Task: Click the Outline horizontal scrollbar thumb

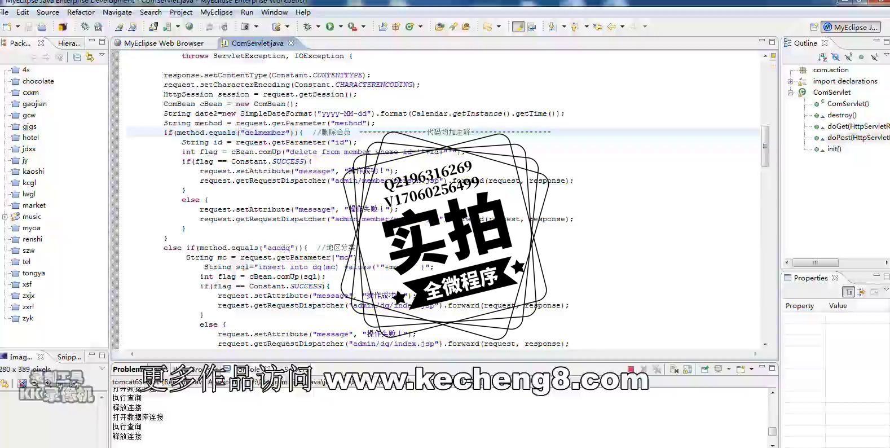Action: point(815,262)
